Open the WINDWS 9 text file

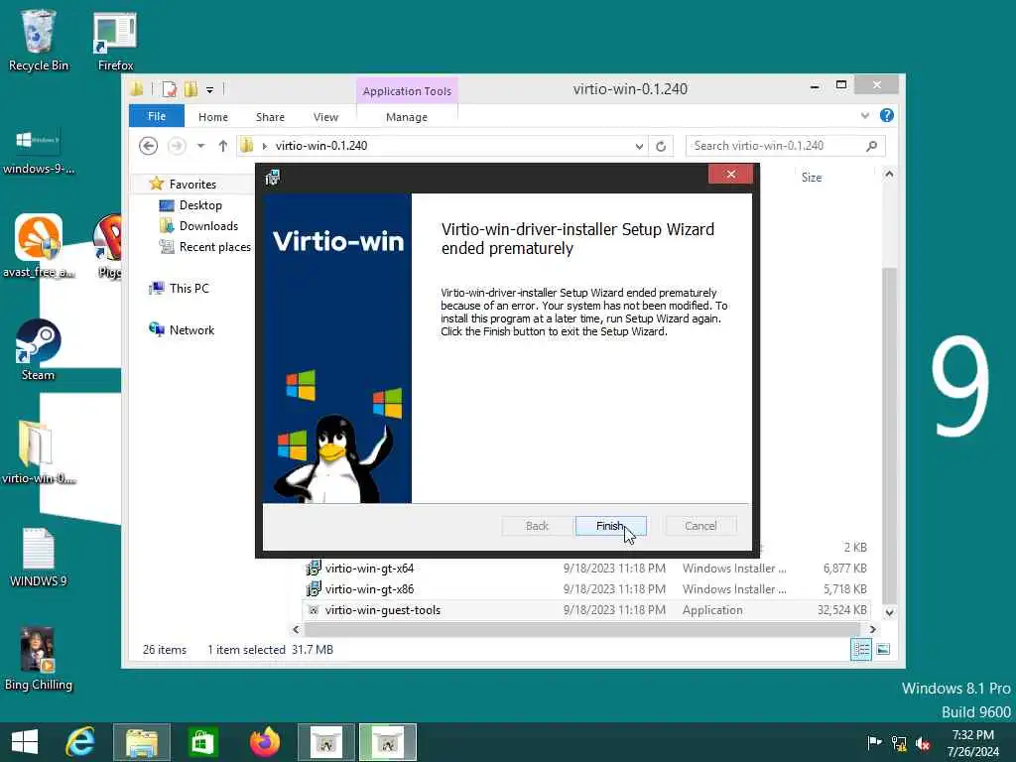[x=39, y=558]
